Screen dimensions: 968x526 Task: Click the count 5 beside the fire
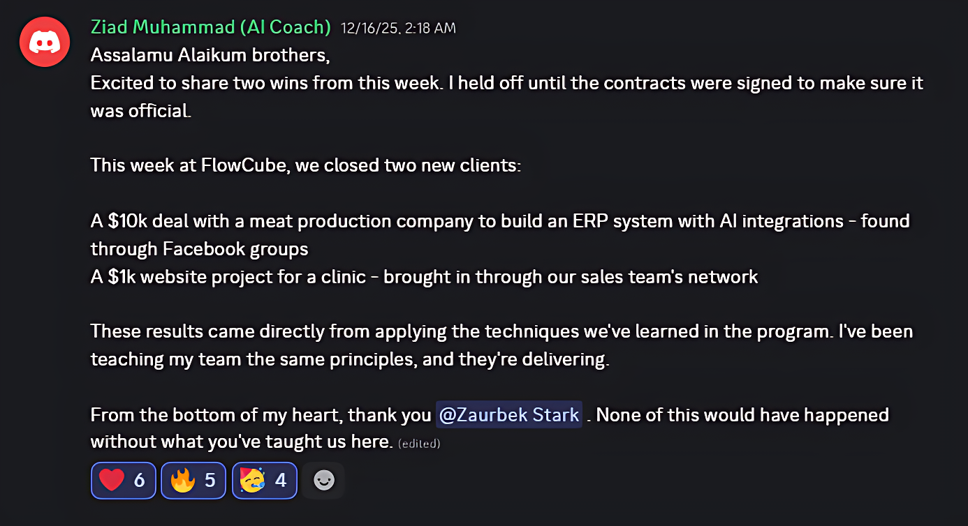210,480
